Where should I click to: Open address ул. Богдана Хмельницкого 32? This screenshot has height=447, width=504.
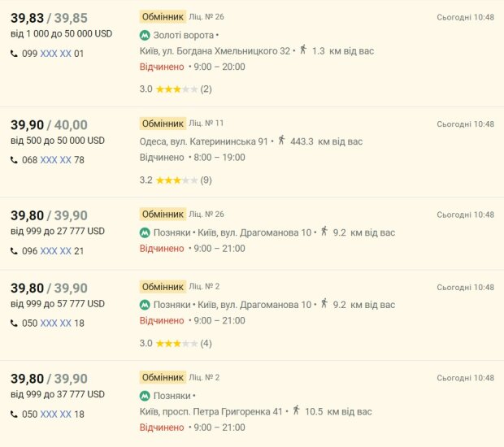[215, 51]
